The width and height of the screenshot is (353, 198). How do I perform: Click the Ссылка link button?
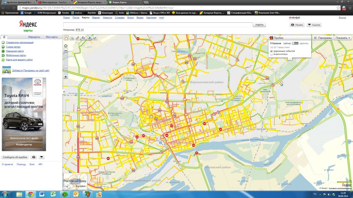tap(314, 25)
